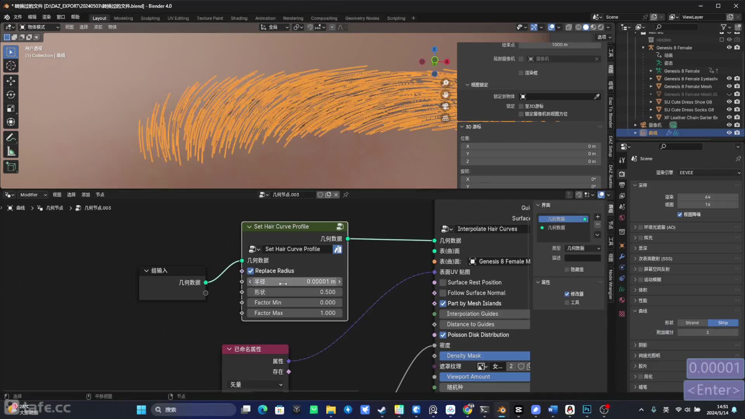745x419 pixels.
Task: Switch to the Sculpting workspace tab
Action: (150, 18)
